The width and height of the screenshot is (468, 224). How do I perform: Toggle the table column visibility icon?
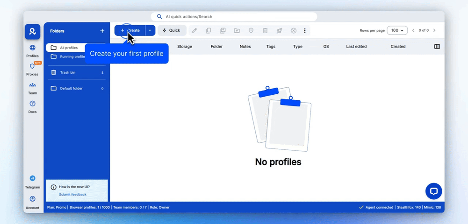(437, 47)
